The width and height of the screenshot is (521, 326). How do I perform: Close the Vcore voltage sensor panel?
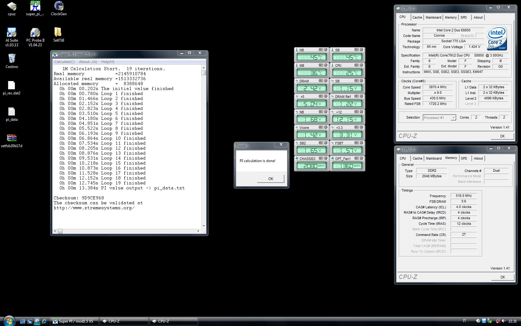[326, 127]
